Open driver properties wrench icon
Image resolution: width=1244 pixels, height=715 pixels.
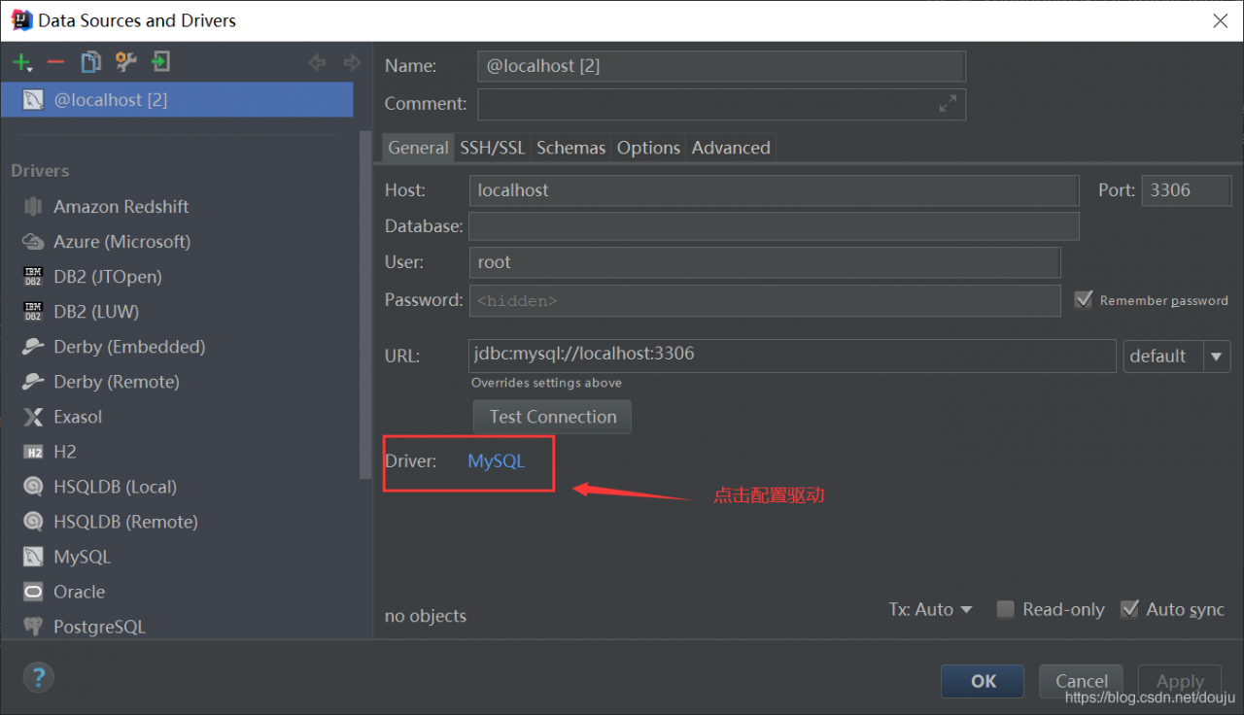tap(125, 63)
